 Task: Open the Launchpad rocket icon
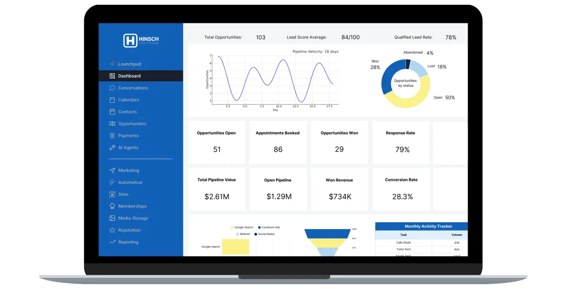point(112,64)
